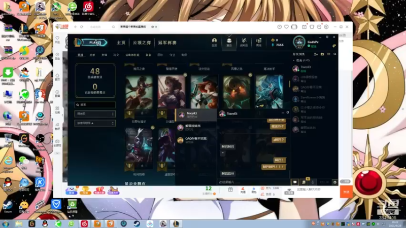Click the list view icon in friends list
Viewport: 406px width, 228px height.
pyautogui.click(x=328, y=54)
